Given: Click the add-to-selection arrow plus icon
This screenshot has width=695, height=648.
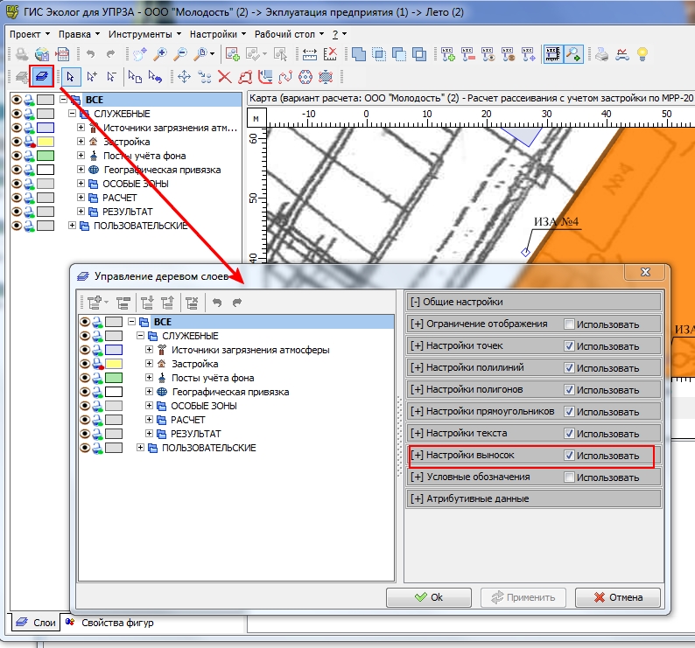Looking at the screenshot, I should point(92,77).
